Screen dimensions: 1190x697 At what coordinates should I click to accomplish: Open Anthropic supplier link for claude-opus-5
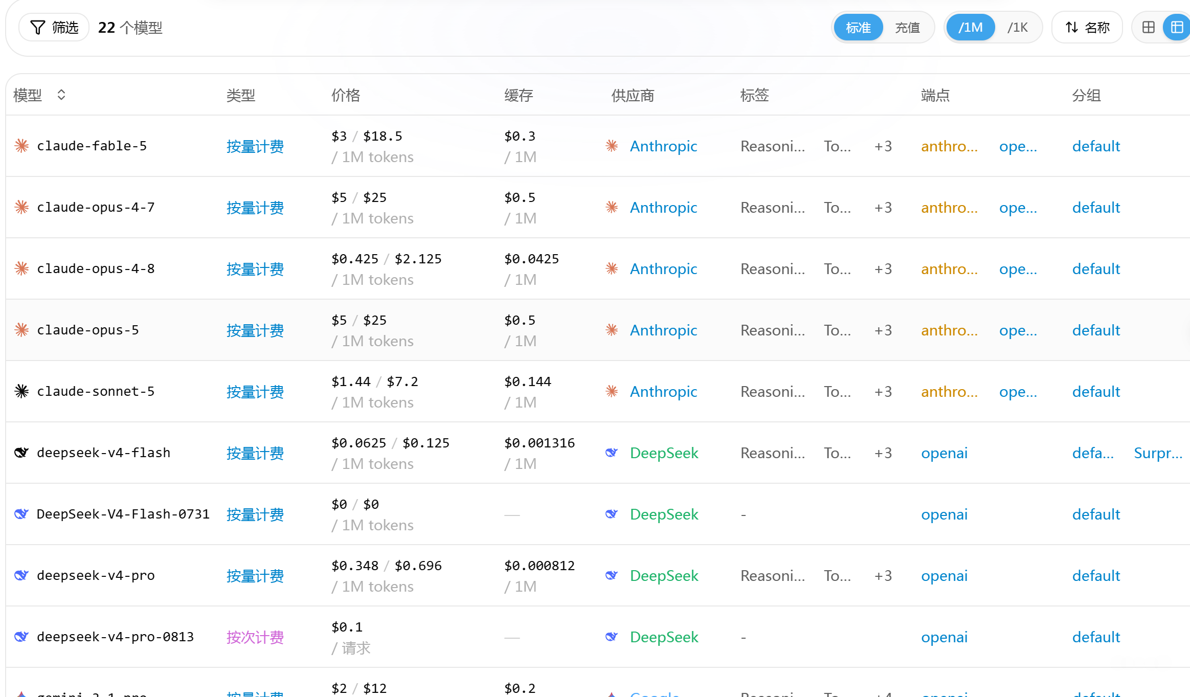(663, 330)
